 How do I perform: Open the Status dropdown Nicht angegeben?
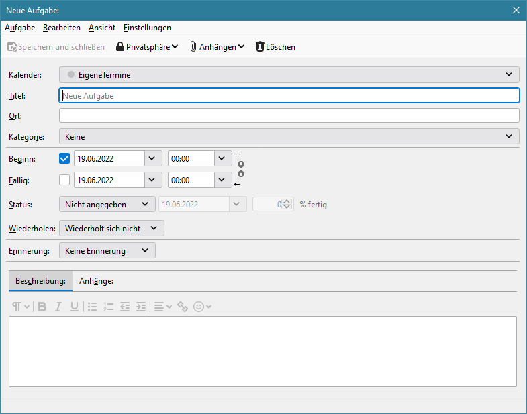pyautogui.click(x=107, y=205)
